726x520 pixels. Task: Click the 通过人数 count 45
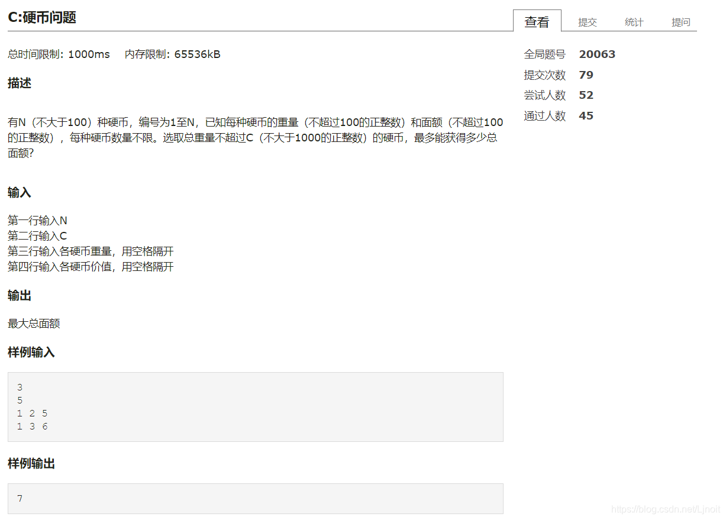[586, 115]
